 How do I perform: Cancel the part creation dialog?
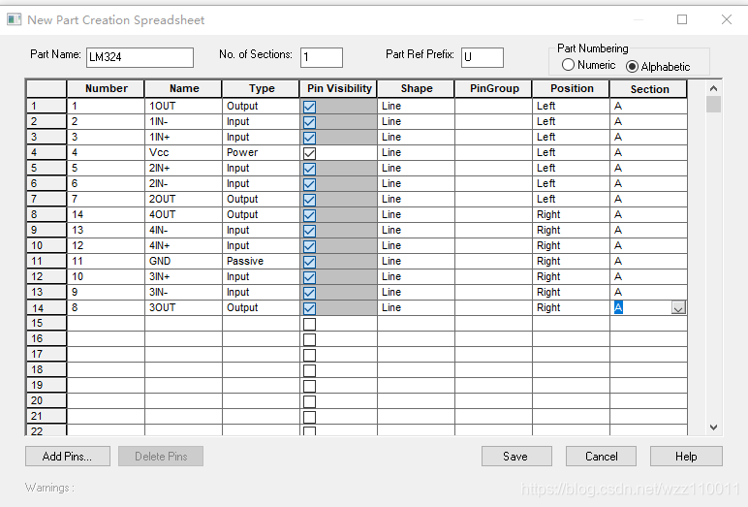[x=601, y=457]
